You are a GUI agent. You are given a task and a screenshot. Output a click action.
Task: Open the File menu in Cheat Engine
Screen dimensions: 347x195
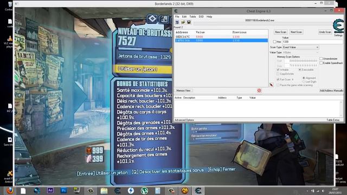coord(177,17)
